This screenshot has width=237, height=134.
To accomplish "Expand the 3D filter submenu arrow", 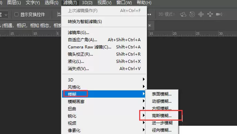I will click(144, 79).
